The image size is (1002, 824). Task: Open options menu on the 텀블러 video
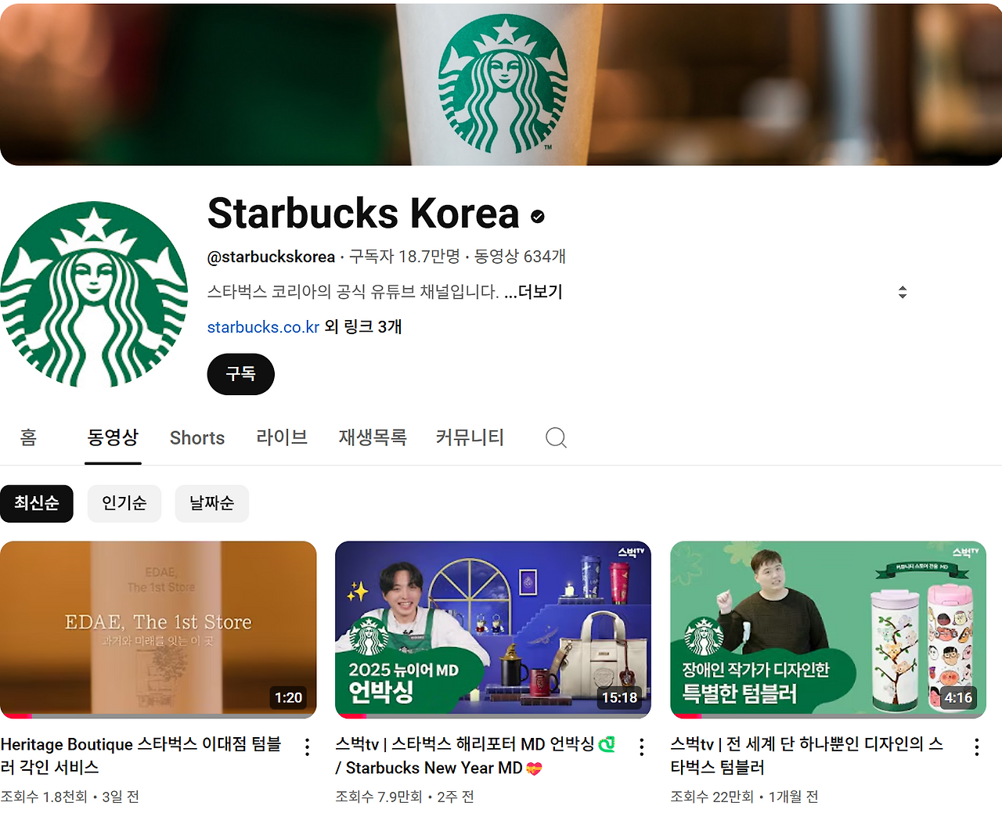(976, 747)
